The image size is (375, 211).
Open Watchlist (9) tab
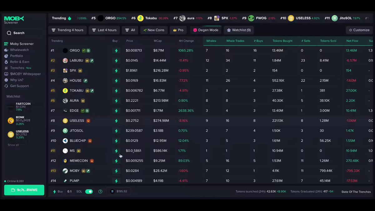239,30
